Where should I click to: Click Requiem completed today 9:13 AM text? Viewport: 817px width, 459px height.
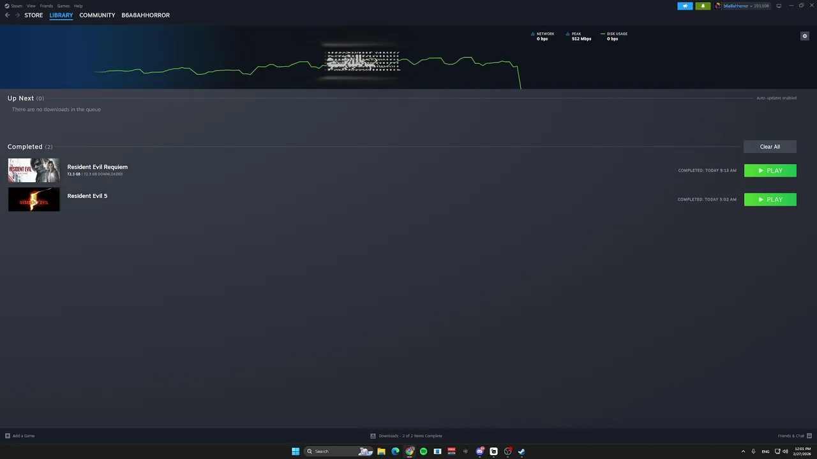tap(707, 170)
